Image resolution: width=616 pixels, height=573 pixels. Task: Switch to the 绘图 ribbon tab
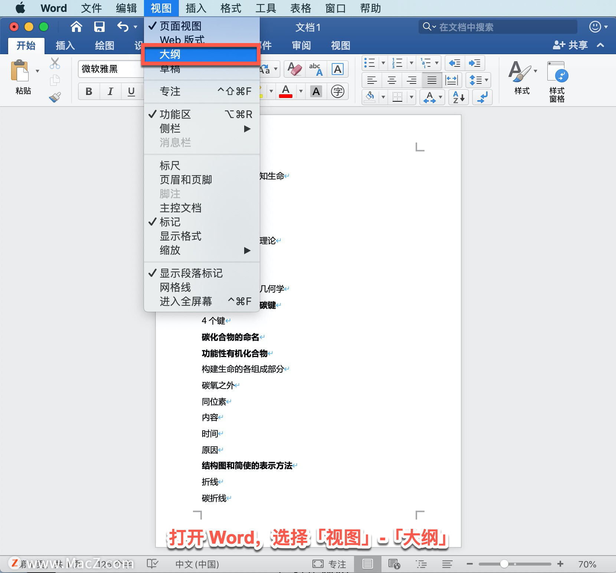tap(105, 46)
